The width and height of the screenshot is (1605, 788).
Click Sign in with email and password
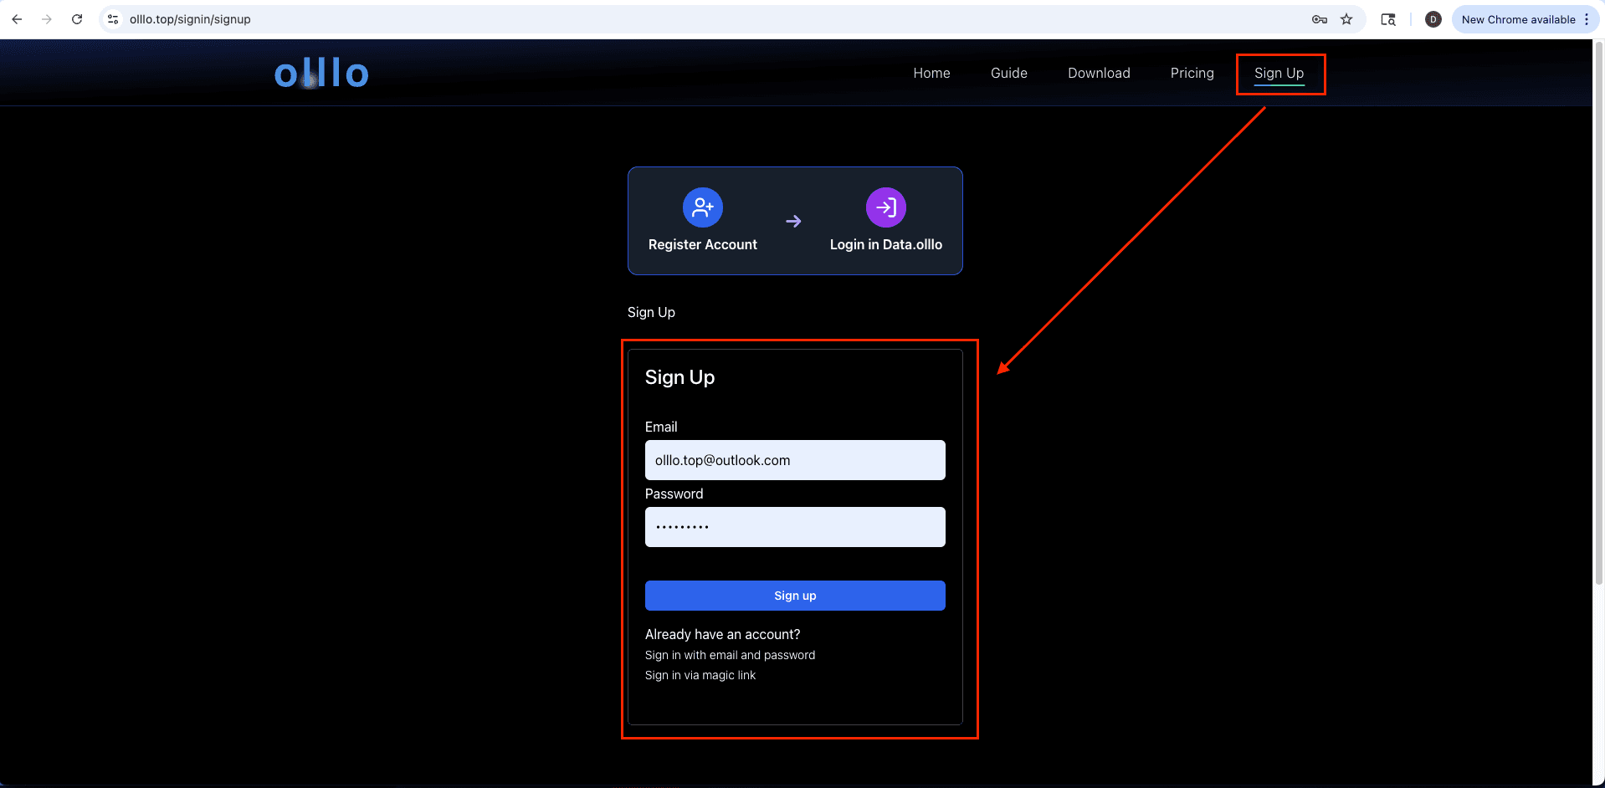coord(730,655)
